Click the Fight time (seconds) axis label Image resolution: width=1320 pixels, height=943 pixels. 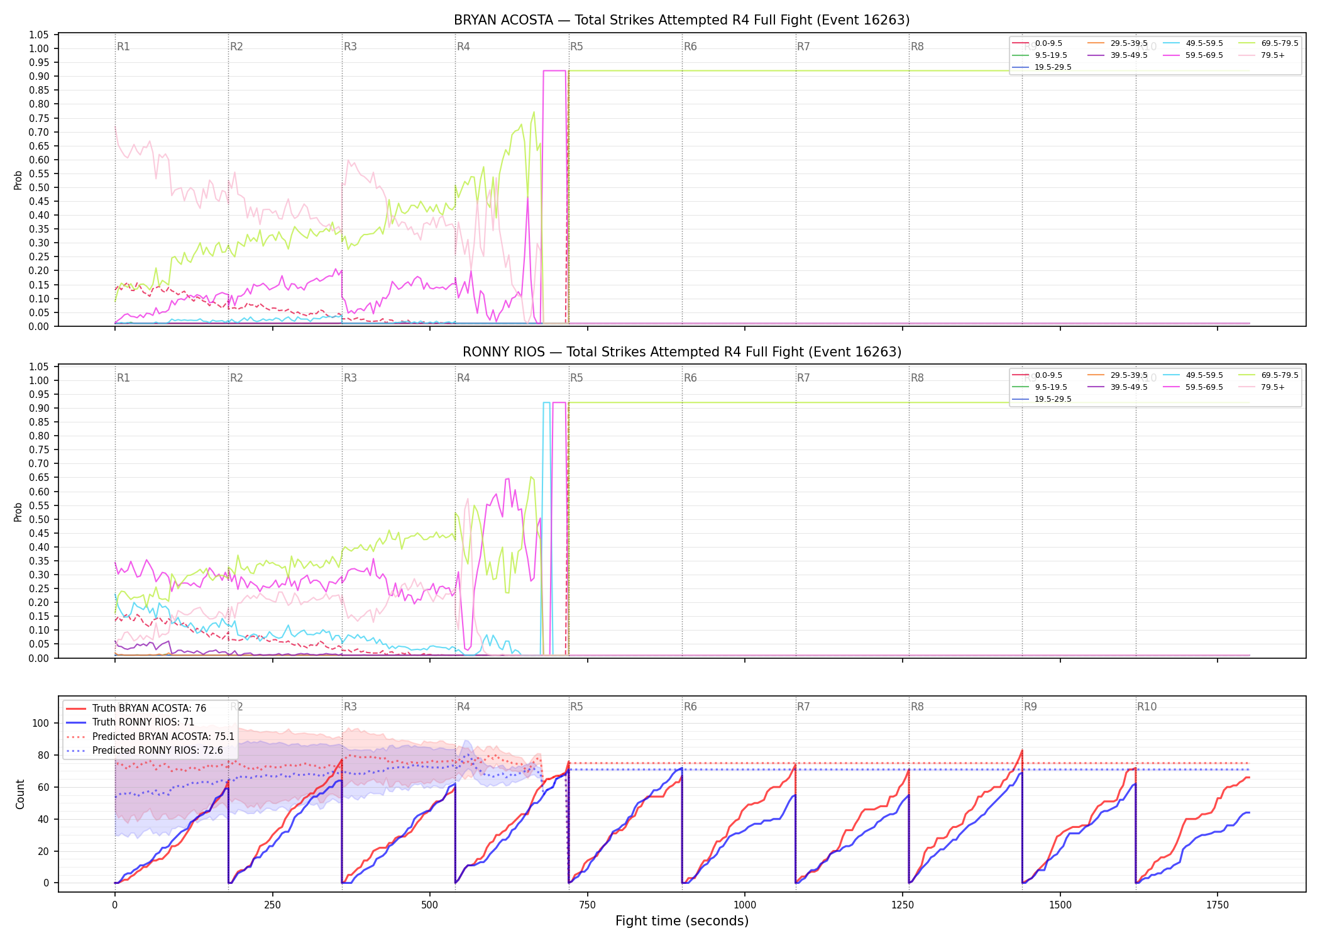682,921
